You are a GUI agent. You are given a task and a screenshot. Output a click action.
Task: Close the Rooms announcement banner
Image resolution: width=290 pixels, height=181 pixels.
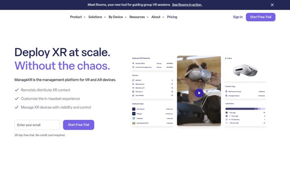(x=272, y=5)
